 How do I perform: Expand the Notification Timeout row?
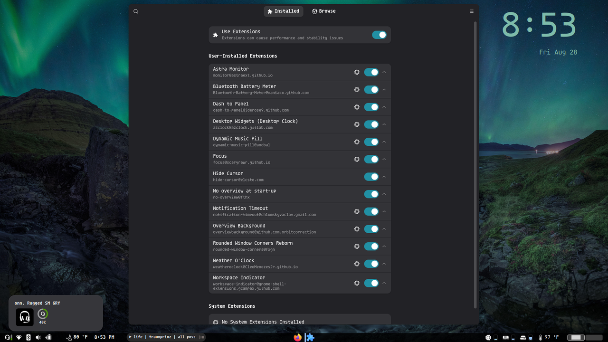pyautogui.click(x=384, y=211)
